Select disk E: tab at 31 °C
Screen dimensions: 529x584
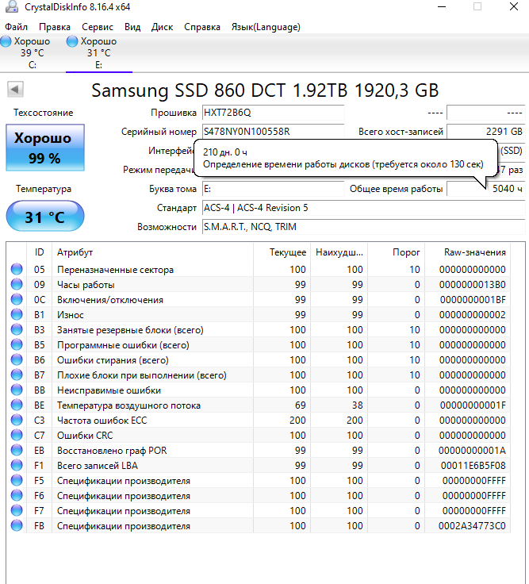coord(99,53)
